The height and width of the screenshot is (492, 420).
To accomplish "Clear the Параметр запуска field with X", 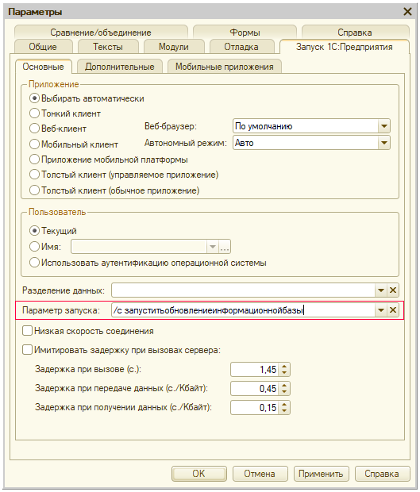I will tap(393, 310).
